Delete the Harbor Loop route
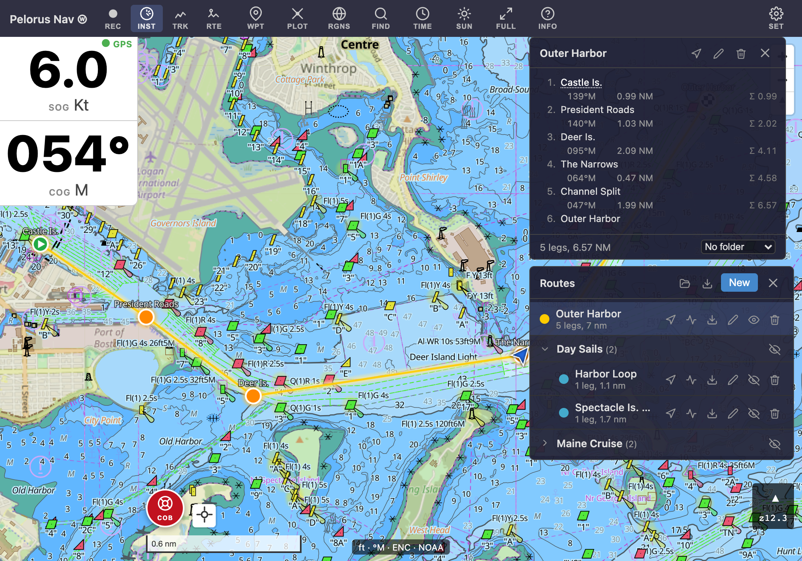Image resolution: width=802 pixels, height=561 pixels. (775, 380)
